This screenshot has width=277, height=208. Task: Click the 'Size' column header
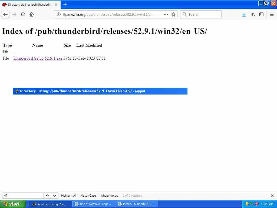[x=67, y=45]
